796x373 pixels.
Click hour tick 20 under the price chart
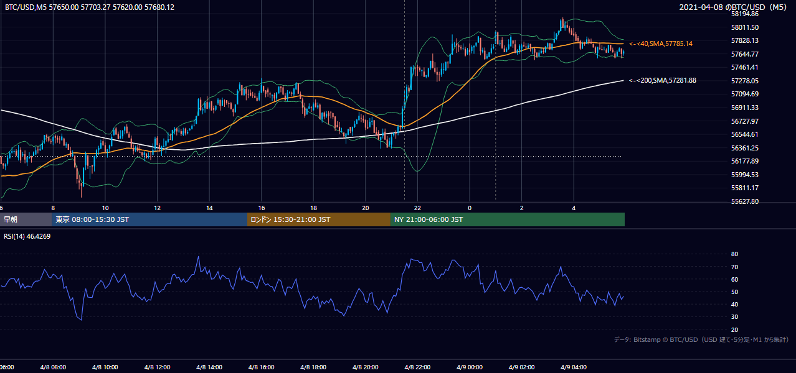[366, 208]
